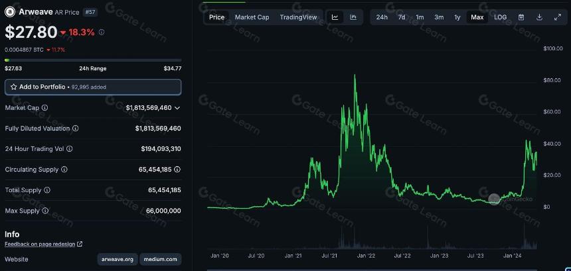The image size is (571, 271).
Task: Click the 66,000,000 max supply value
Action: 163,211
